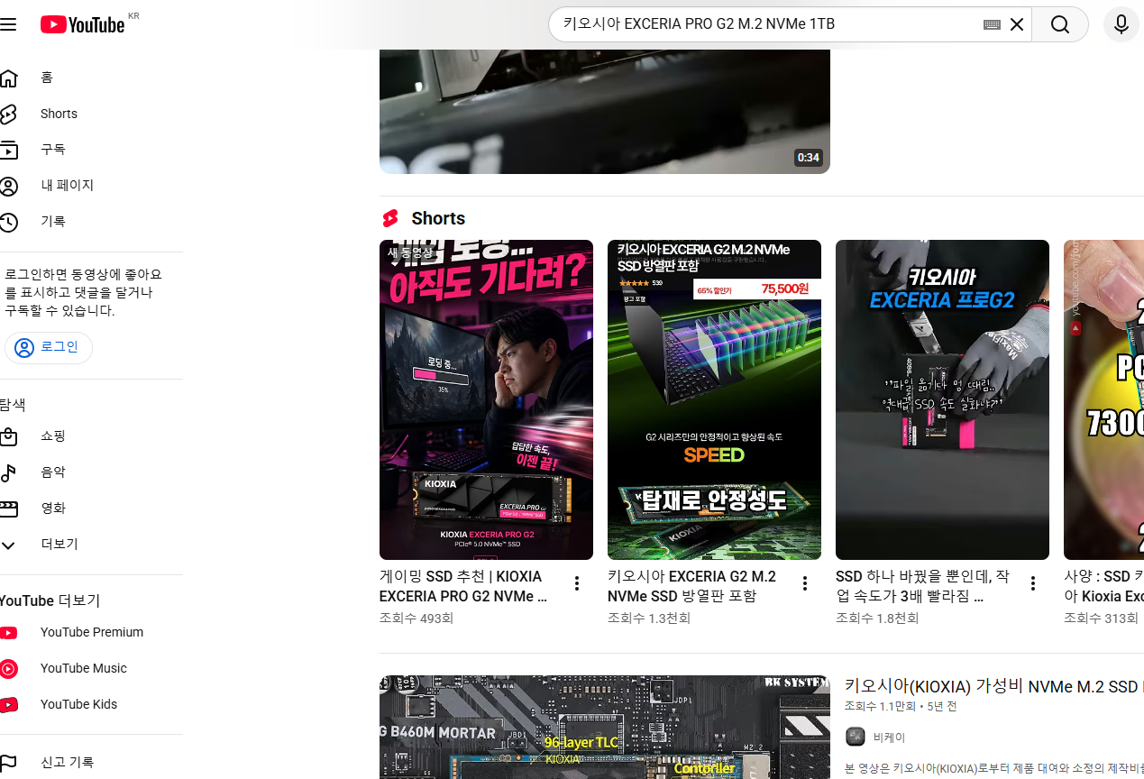Clear the search query with X
The image size is (1144, 779).
coord(1017,24)
